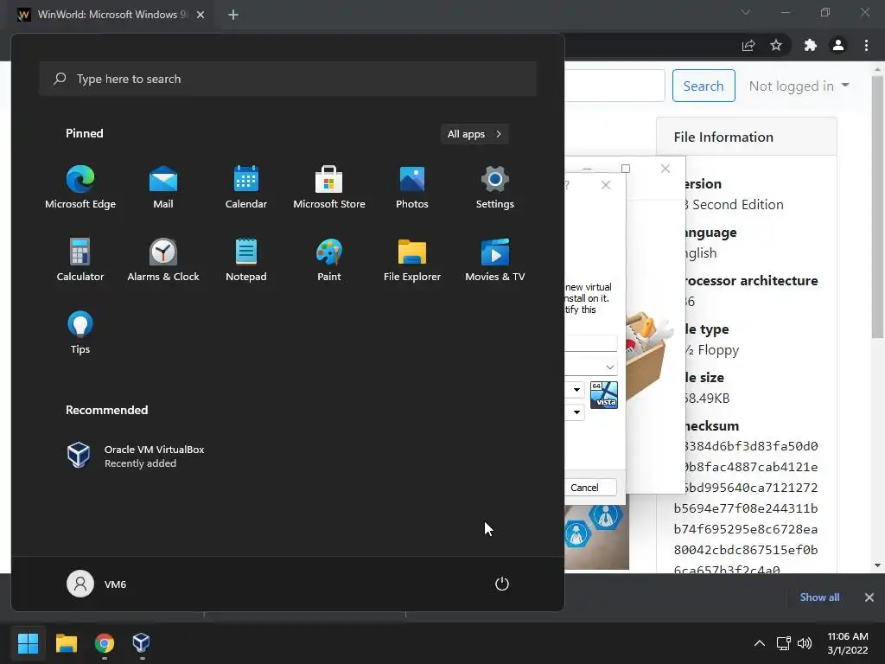Focus the Type here to search box

coord(288,79)
